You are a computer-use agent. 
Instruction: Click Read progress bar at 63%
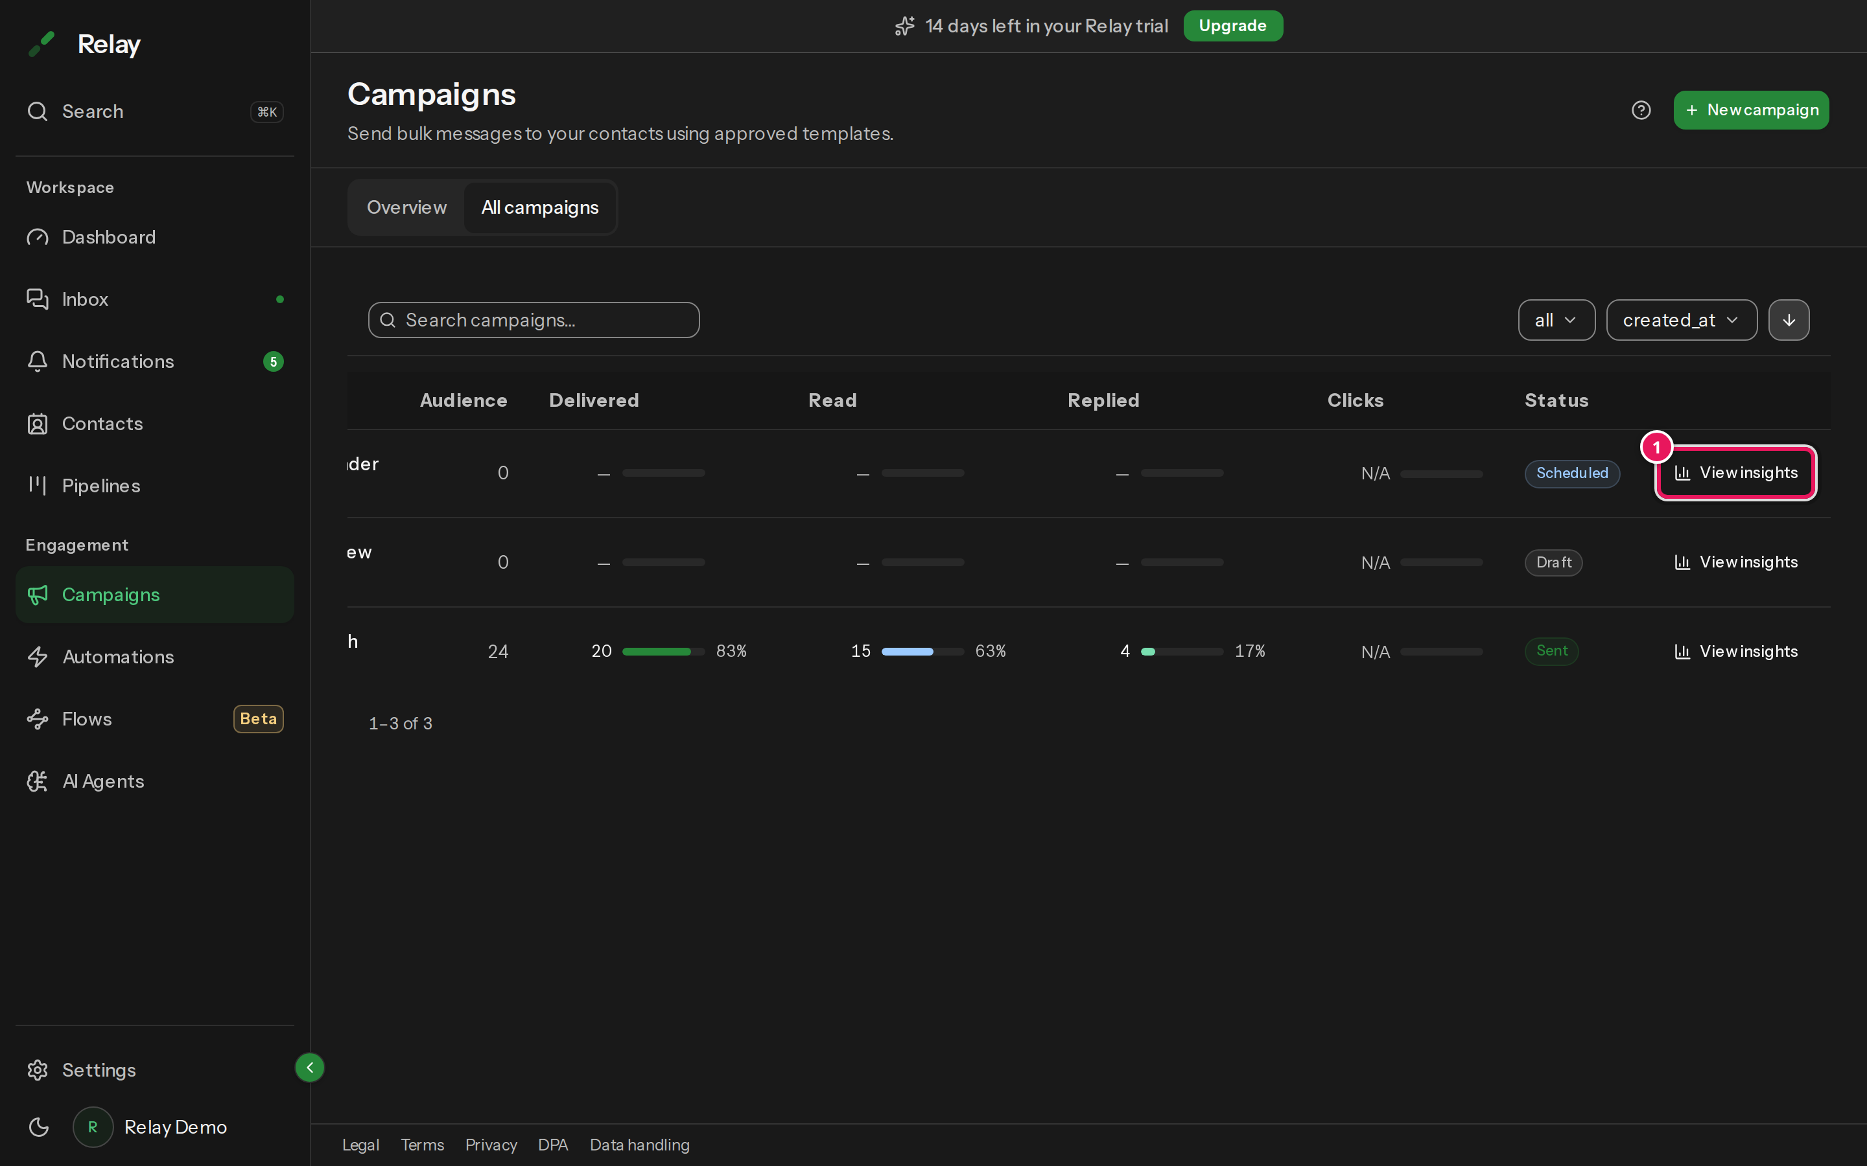pyautogui.click(x=922, y=652)
